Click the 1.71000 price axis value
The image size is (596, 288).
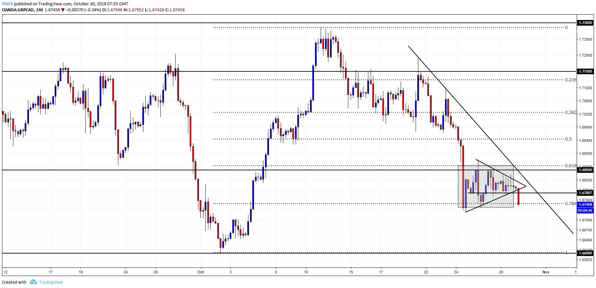586,88
